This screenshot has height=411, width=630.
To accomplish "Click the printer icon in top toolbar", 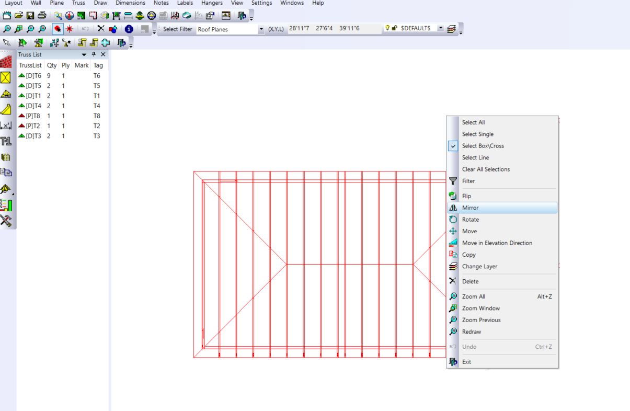I will coord(41,16).
